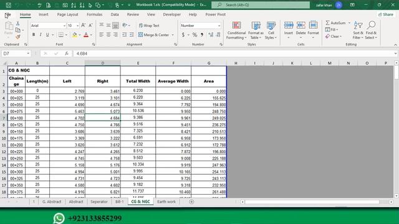This screenshot has height=224, width=399.
Task: Switch to the Insert ribbon tab
Action: (44, 14)
